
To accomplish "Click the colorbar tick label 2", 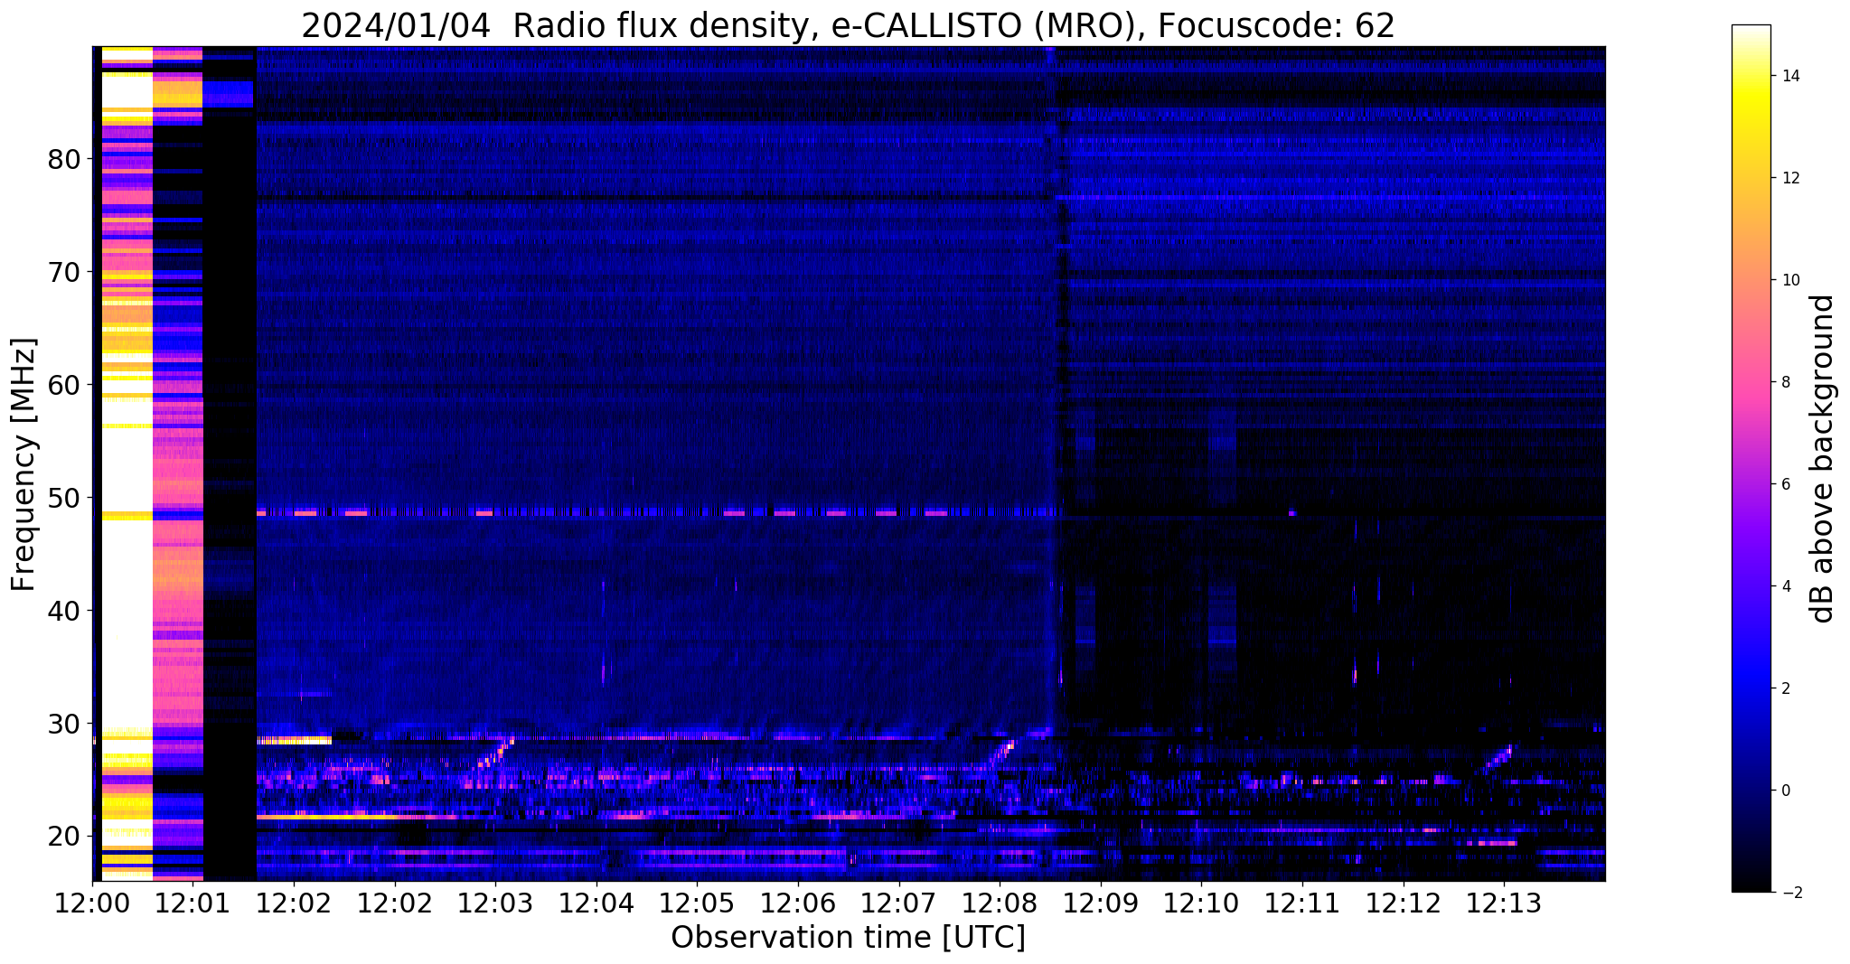I will coord(1785,688).
